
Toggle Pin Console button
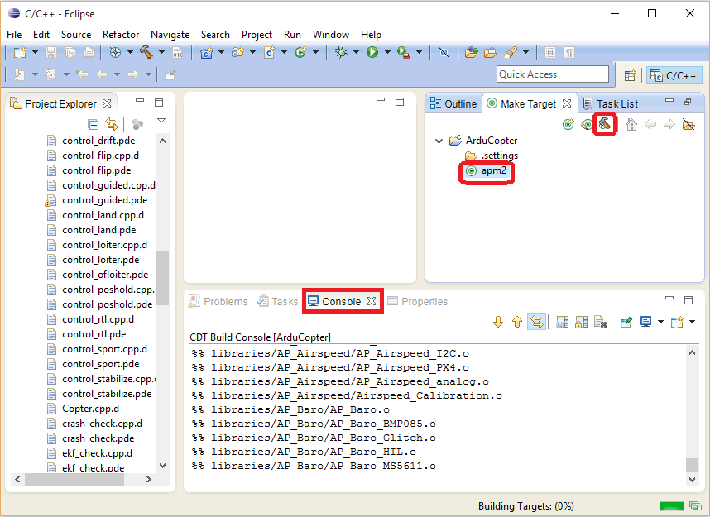coord(626,322)
